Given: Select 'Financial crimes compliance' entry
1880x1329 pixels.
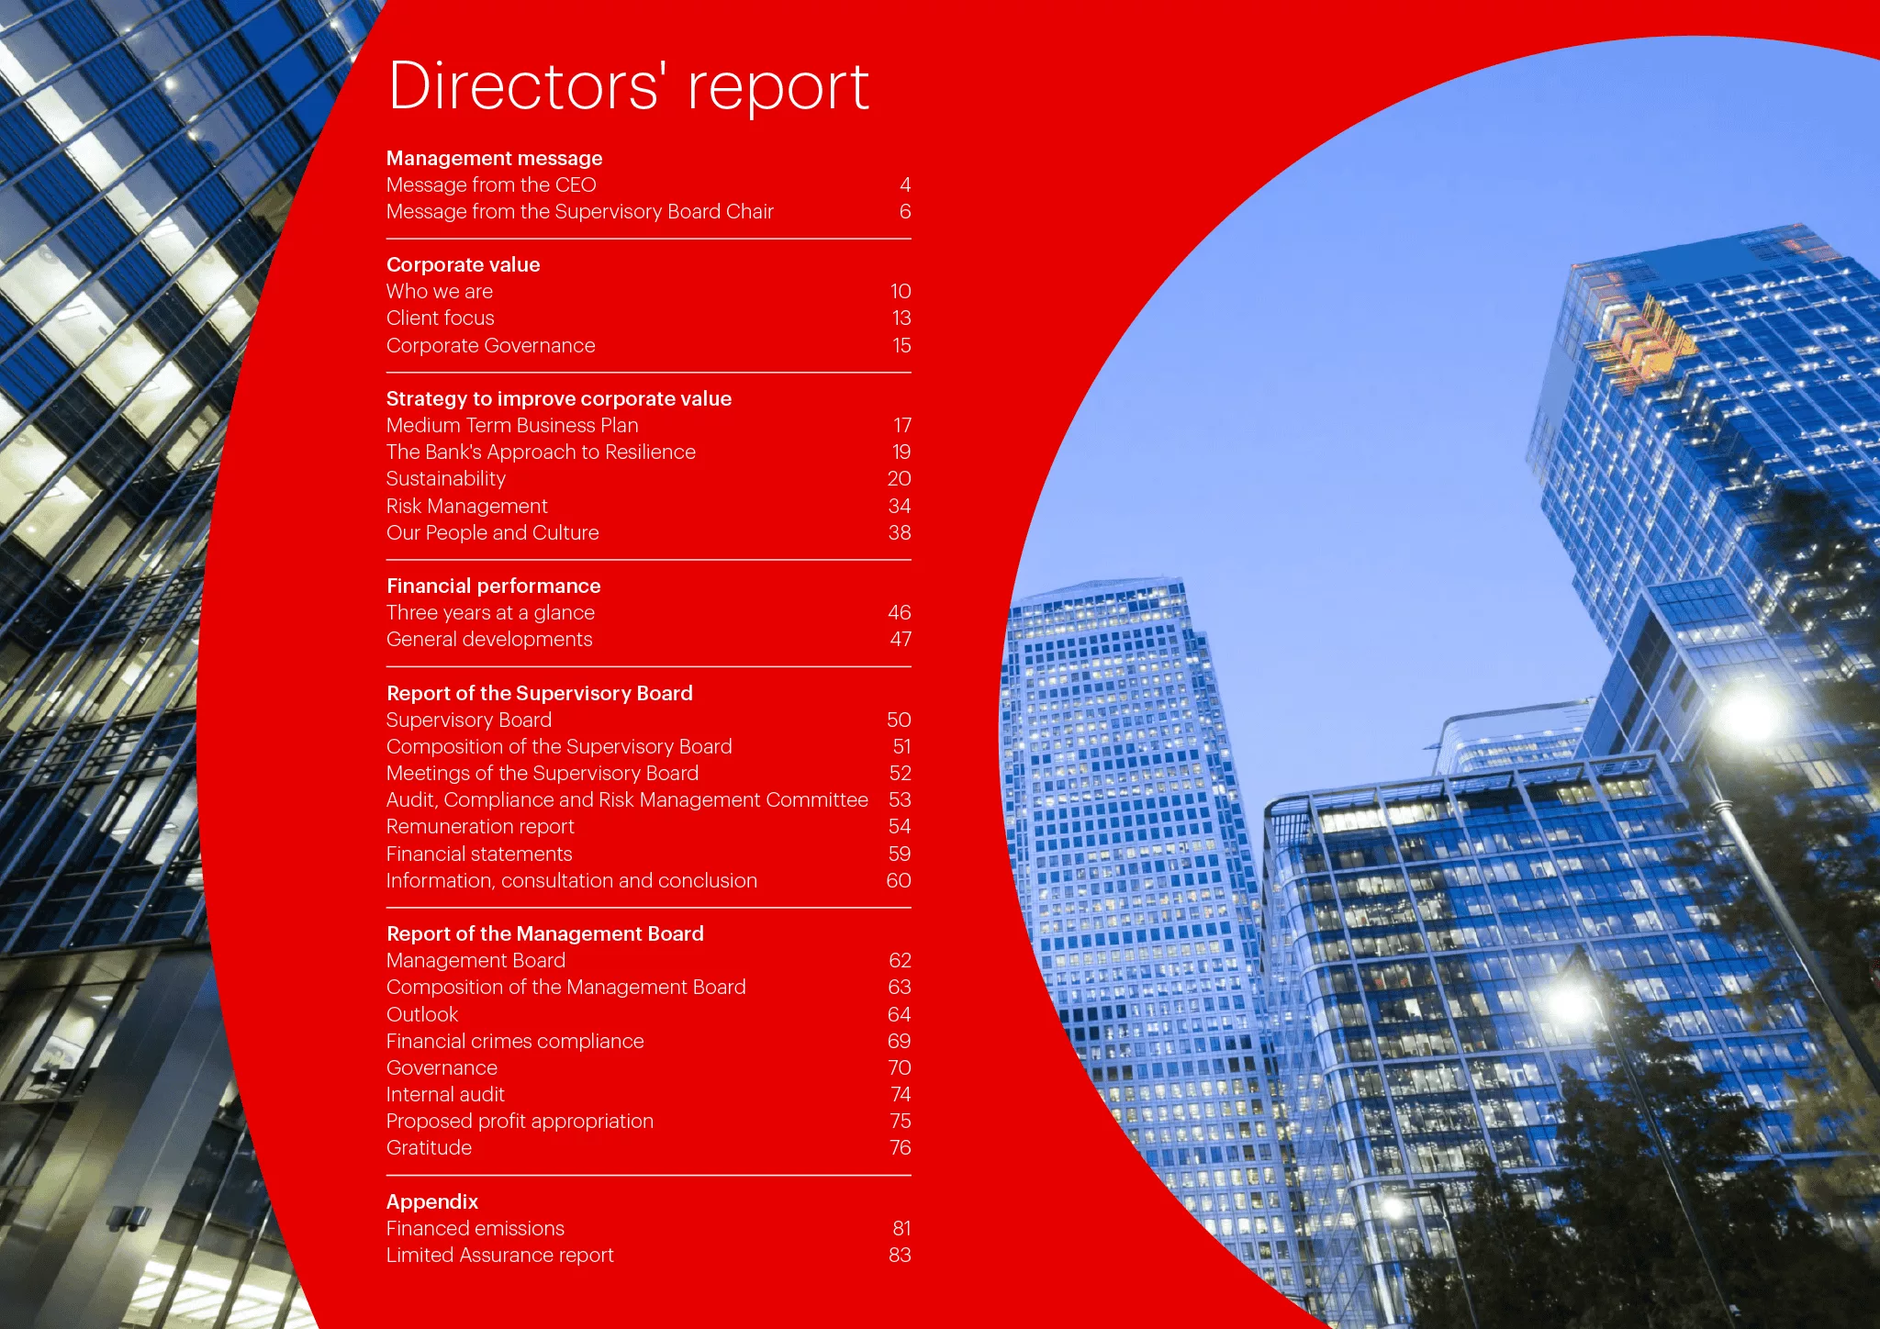Looking at the screenshot, I should [648, 1042].
